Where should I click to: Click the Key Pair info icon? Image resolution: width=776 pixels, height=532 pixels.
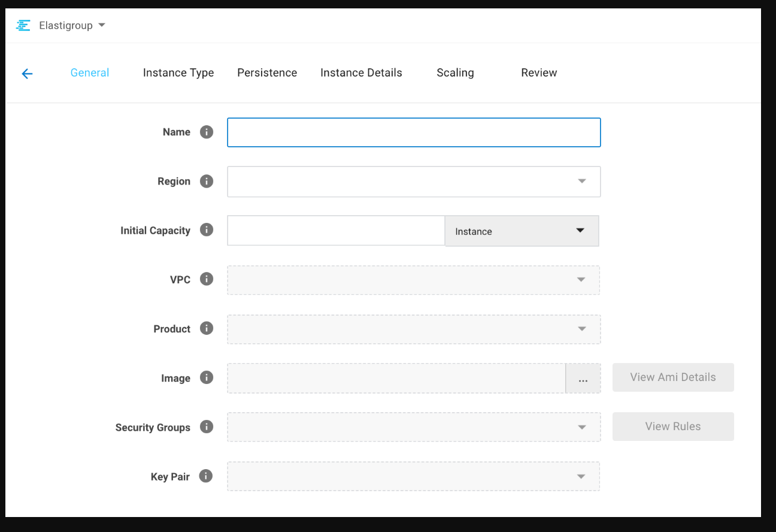[x=206, y=476]
